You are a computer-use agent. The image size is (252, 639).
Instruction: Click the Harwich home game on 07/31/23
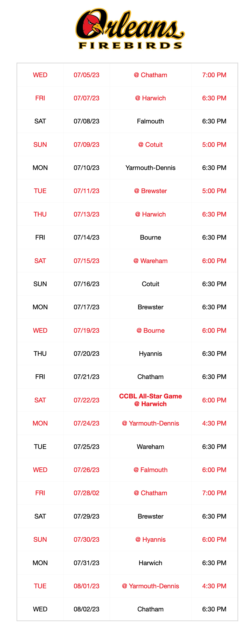point(127,563)
